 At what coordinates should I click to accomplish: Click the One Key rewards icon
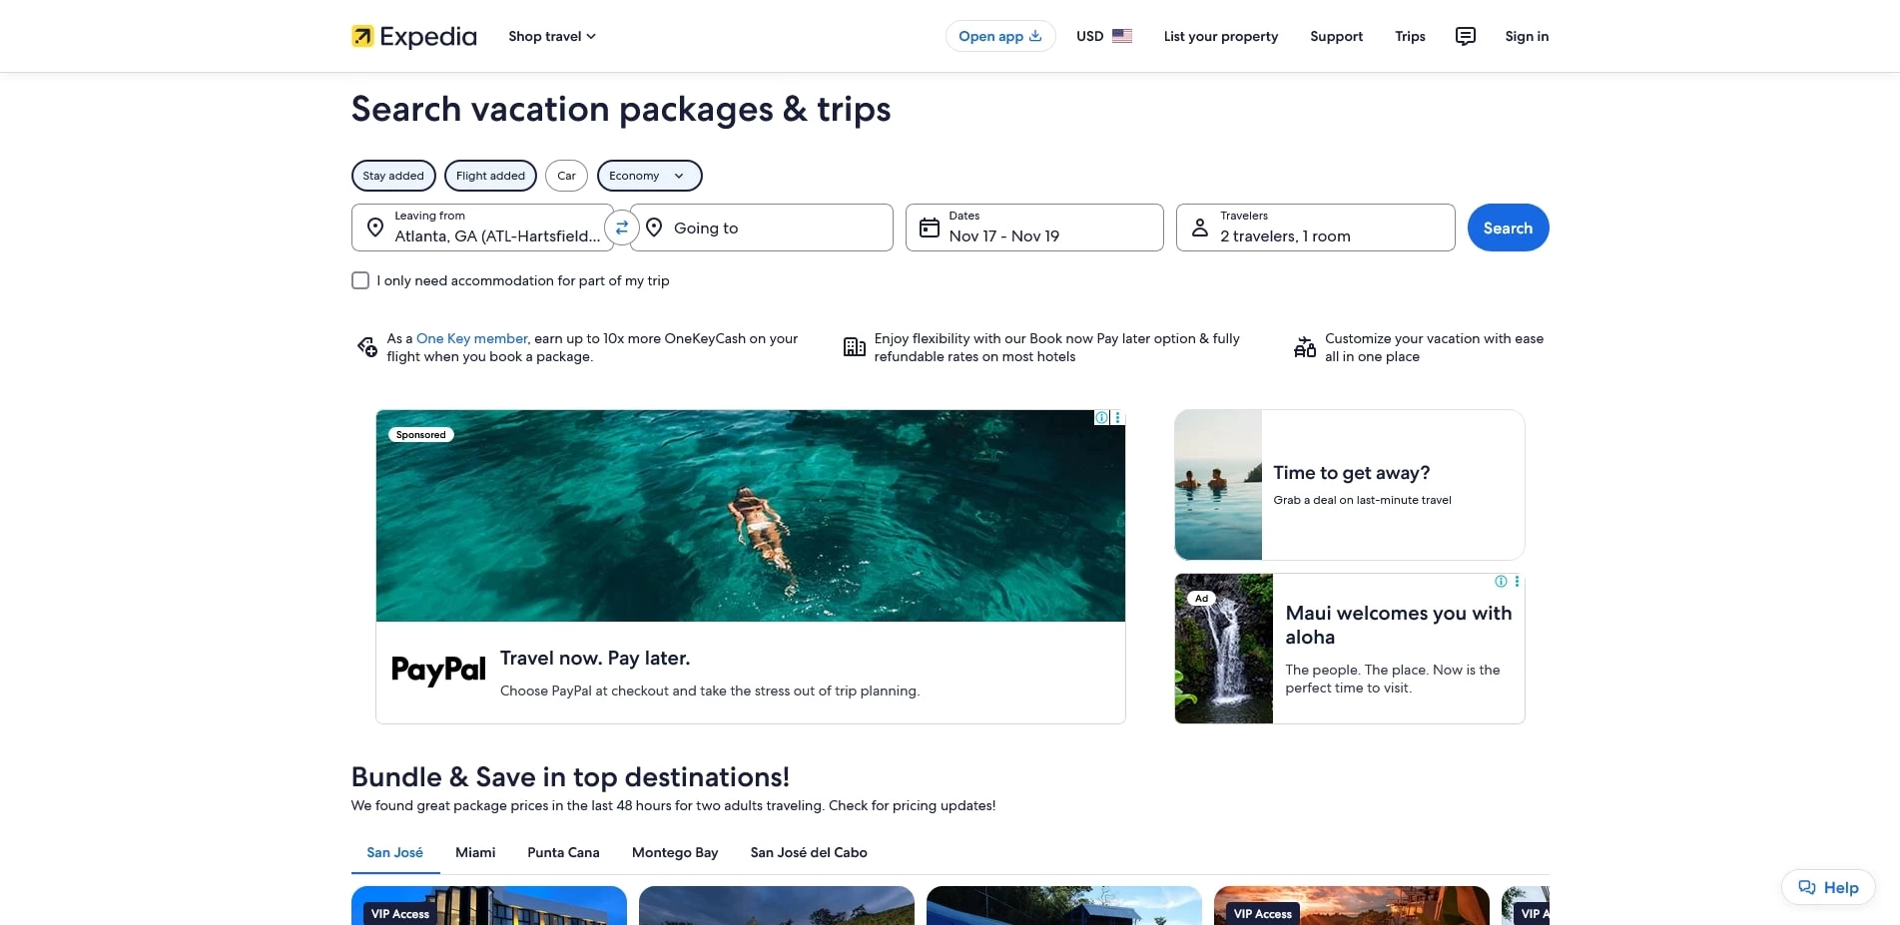[366, 346]
